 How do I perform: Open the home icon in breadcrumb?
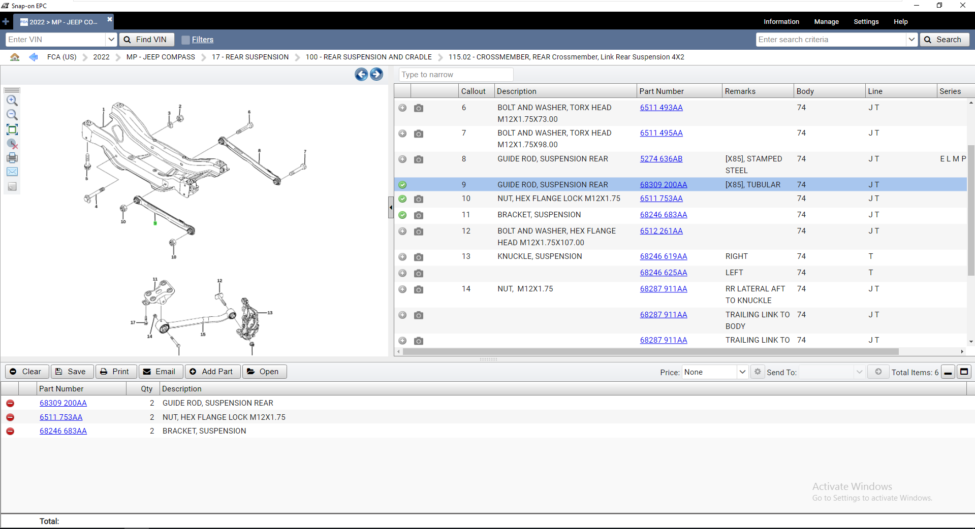pos(15,57)
